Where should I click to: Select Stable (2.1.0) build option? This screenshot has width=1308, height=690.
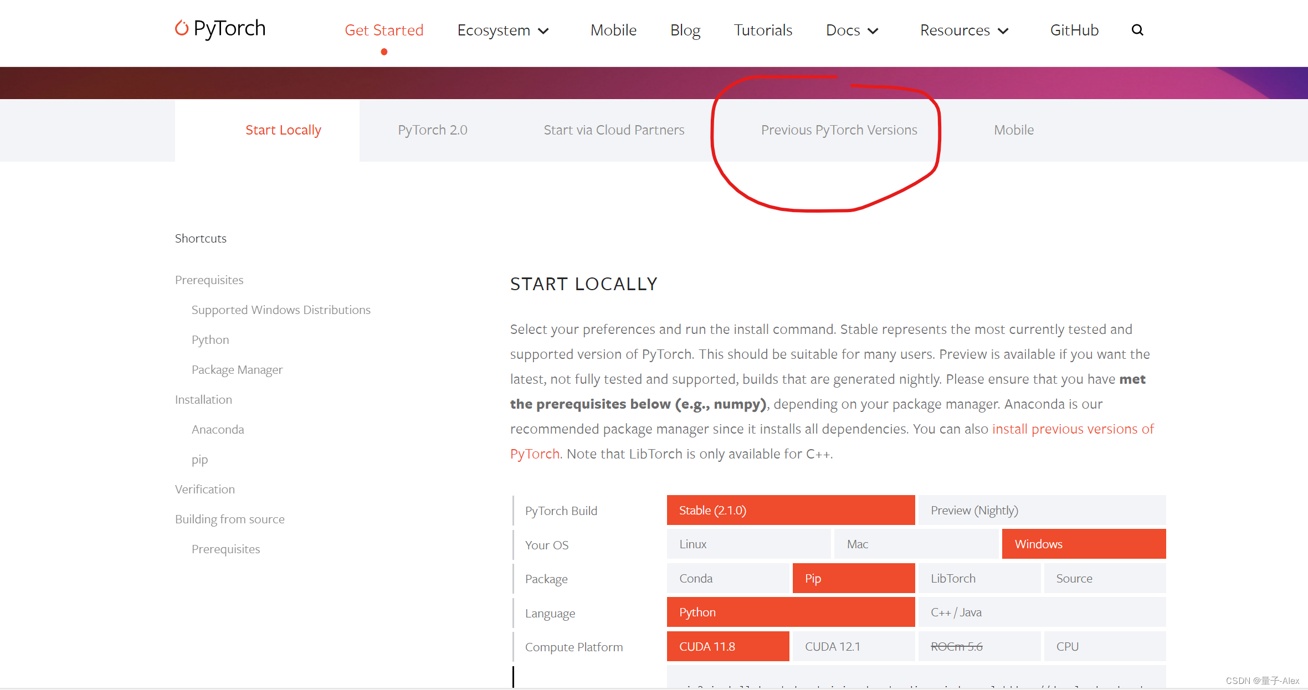[791, 510]
